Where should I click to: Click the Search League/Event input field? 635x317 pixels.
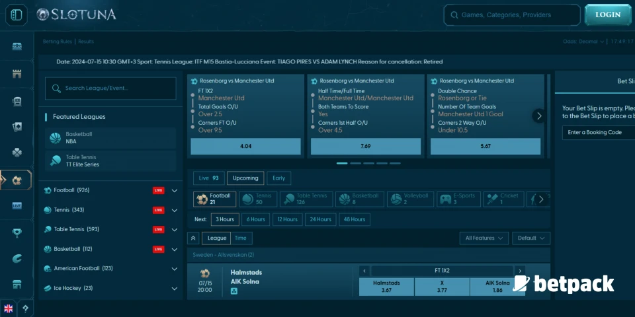pyautogui.click(x=111, y=88)
